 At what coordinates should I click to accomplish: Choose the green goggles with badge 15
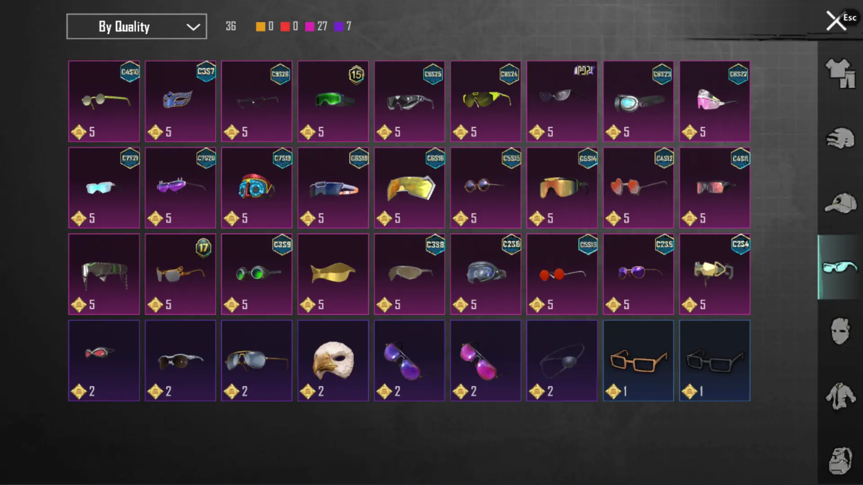coord(333,101)
